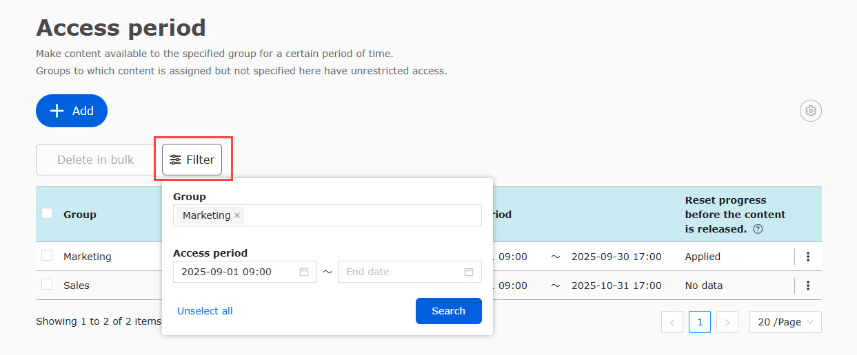Screen dimensions: 857x355
Task: Open the Marketing row three-dot menu
Action: (808, 257)
